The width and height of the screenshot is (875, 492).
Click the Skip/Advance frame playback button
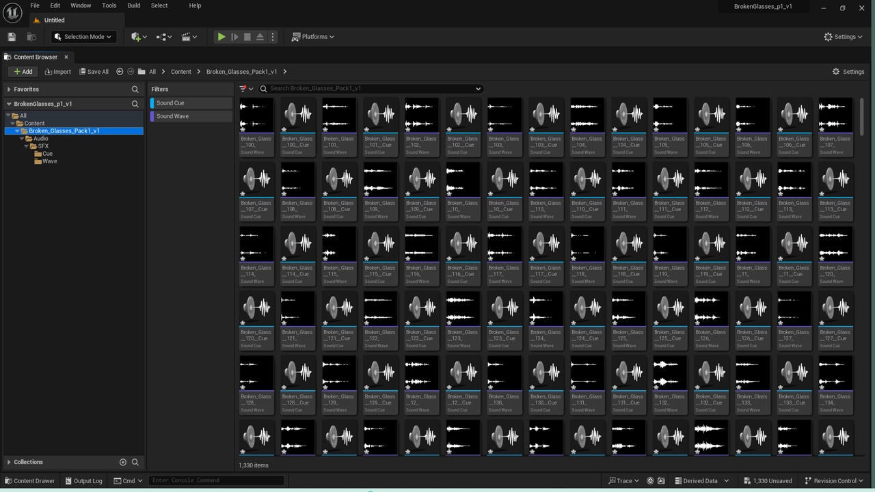click(234, 37)
